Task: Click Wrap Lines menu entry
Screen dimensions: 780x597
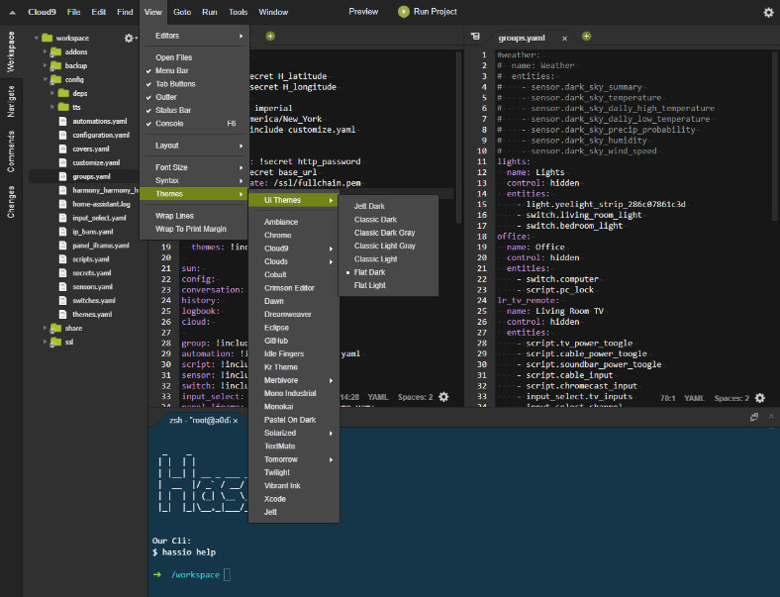Action: pos(194,216)
